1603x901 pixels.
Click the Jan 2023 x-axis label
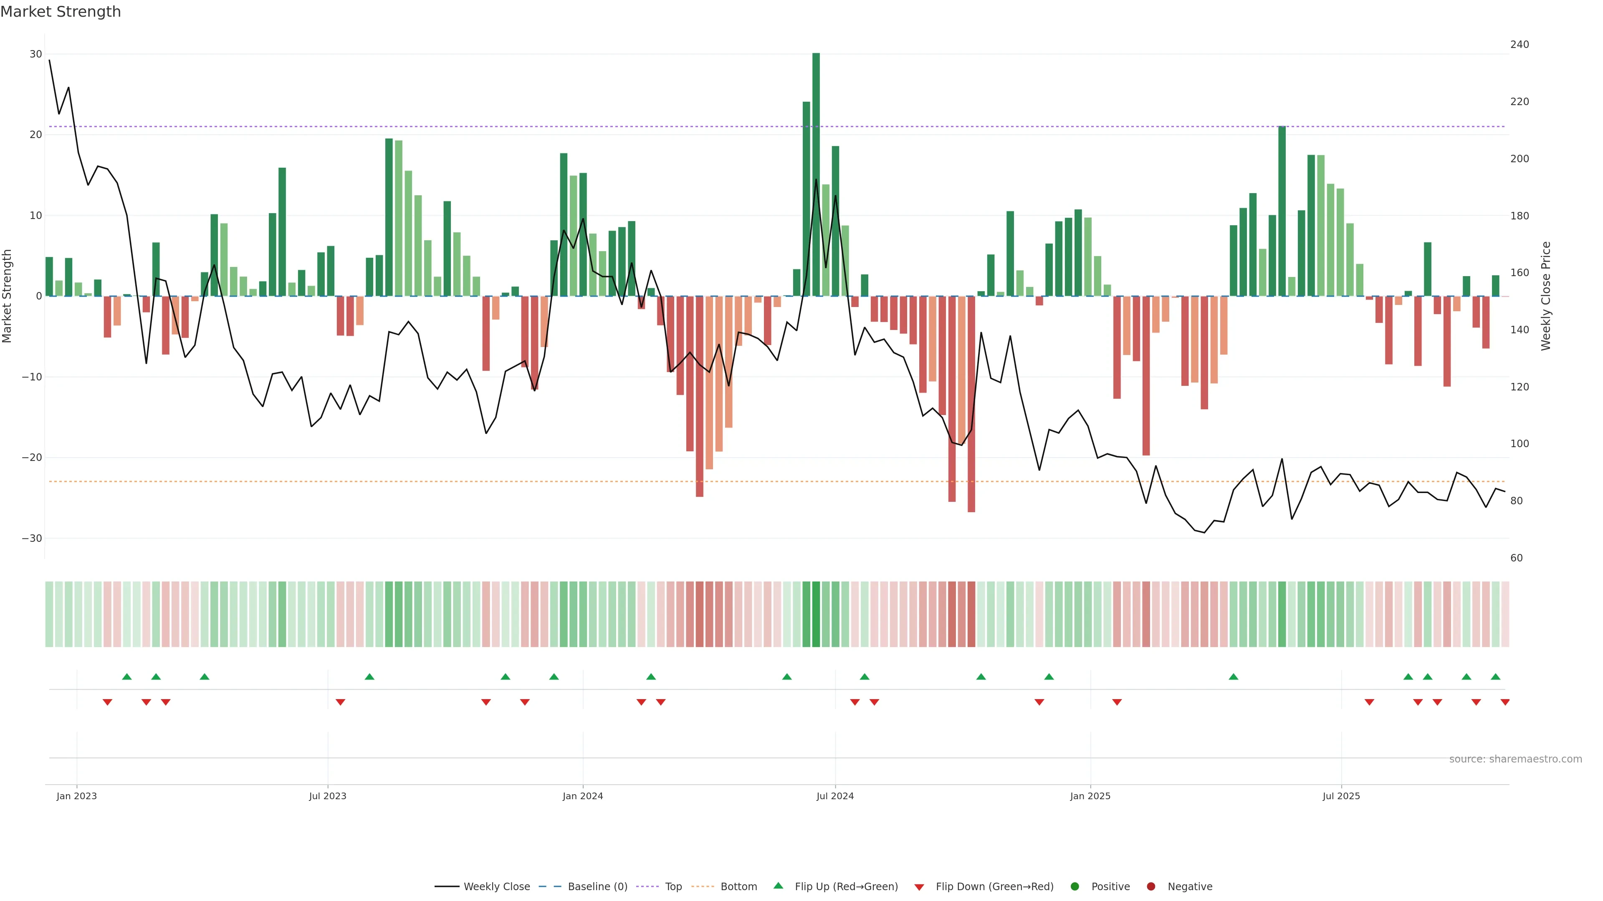pos(76,796)
